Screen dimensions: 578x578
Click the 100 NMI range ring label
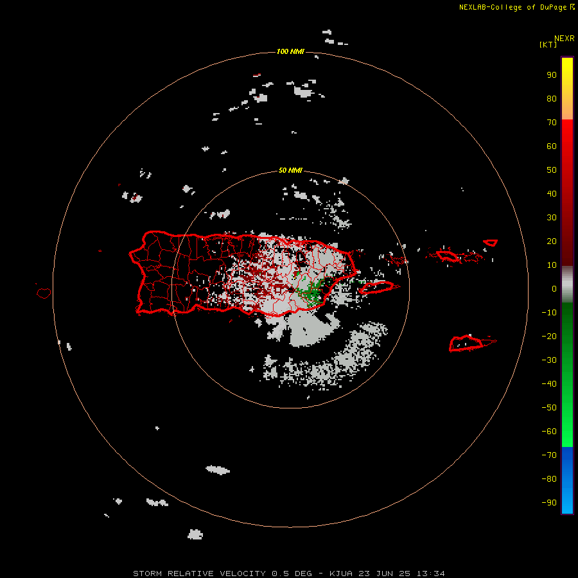click(290, 51)
